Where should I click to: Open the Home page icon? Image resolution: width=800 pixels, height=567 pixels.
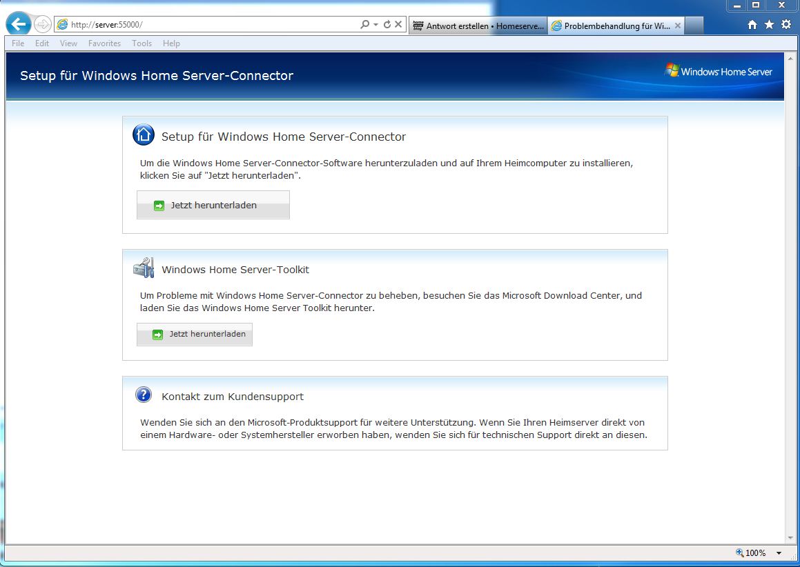pyautogui.click(x=752, y=25)
